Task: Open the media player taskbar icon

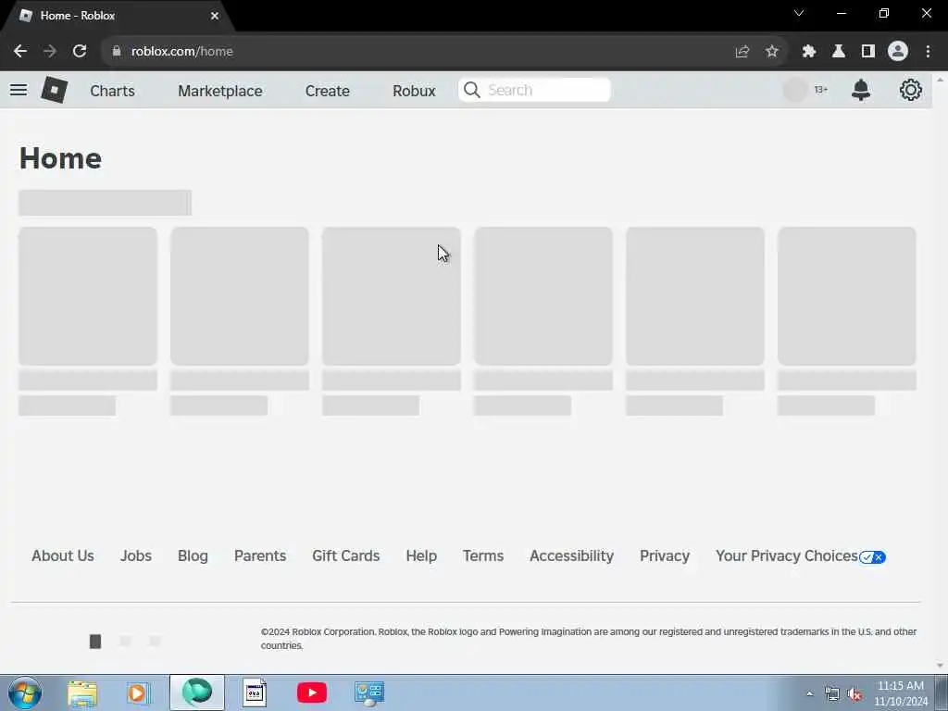Action: point(139,693)
